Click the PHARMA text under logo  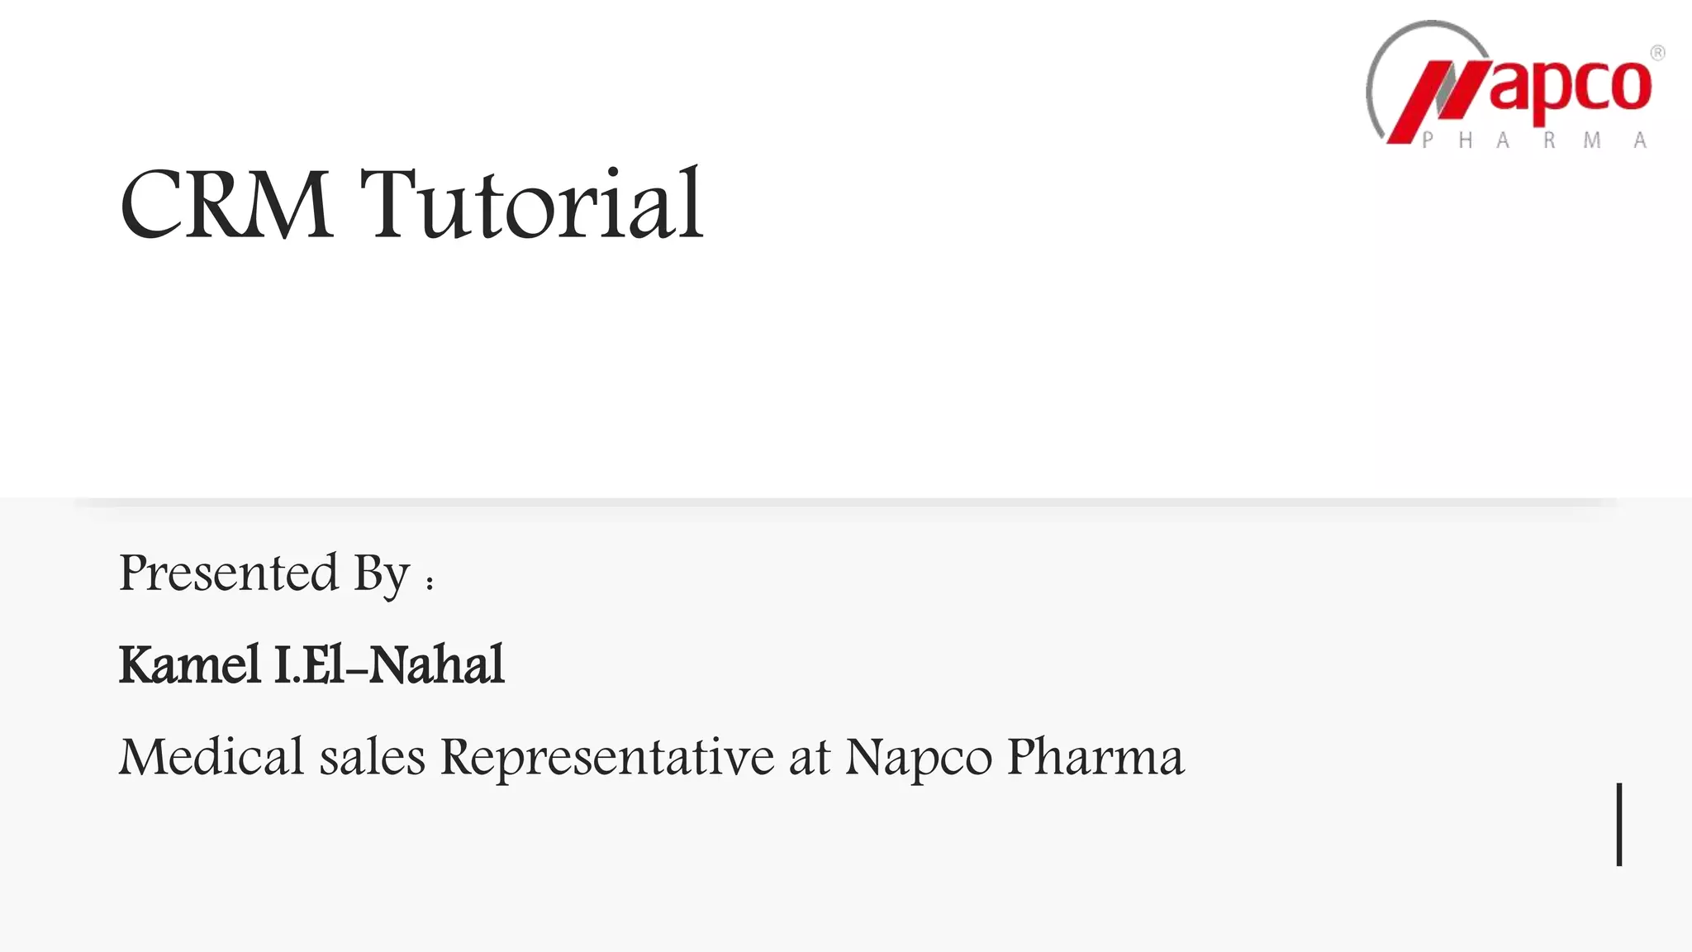tap(1534, 140)
